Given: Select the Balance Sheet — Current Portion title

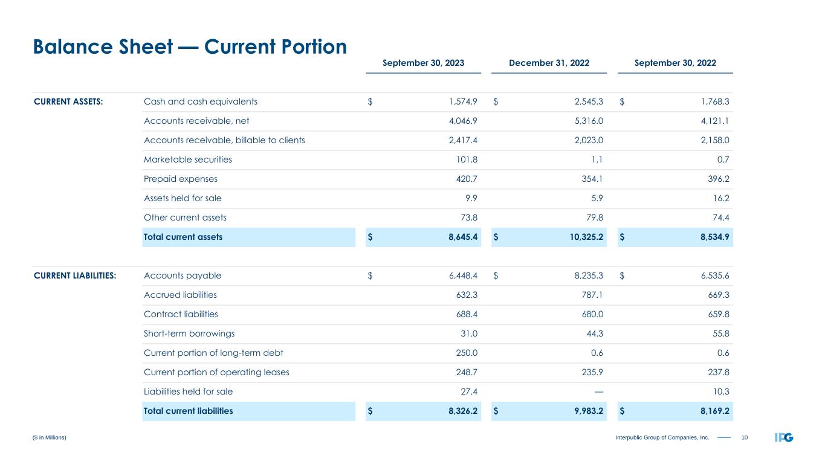Looking at the screenshot, I should click(x=190, y=47).
